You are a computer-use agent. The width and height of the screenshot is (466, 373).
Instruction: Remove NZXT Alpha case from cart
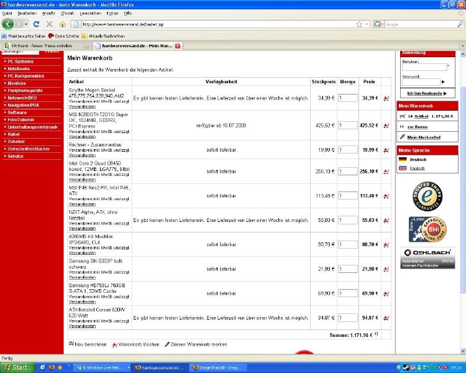[386, 220]
